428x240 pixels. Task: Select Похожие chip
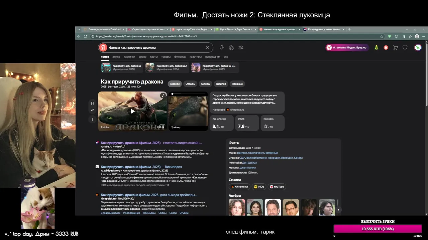(237, 84)
